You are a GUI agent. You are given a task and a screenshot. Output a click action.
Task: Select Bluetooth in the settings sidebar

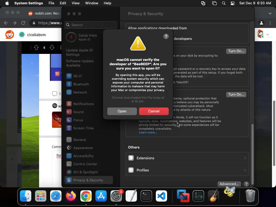coord(89,84)
